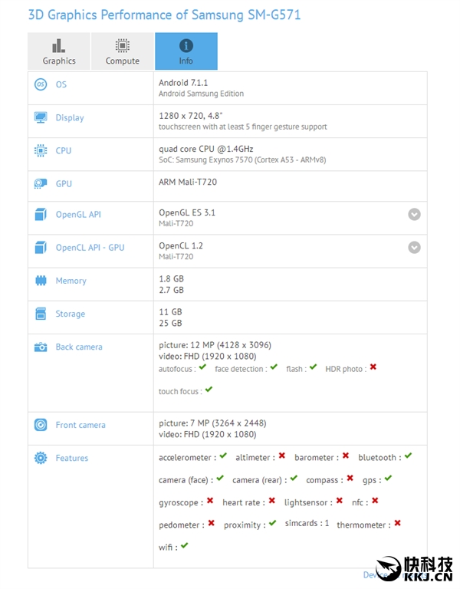This screenshot has width=460, height=589.
Task: Select the Info tab
Action: pos(186,51)
